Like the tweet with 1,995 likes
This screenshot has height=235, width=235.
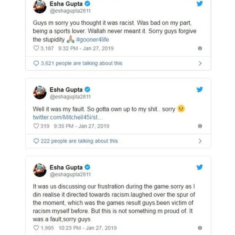[x=36, y=228]
